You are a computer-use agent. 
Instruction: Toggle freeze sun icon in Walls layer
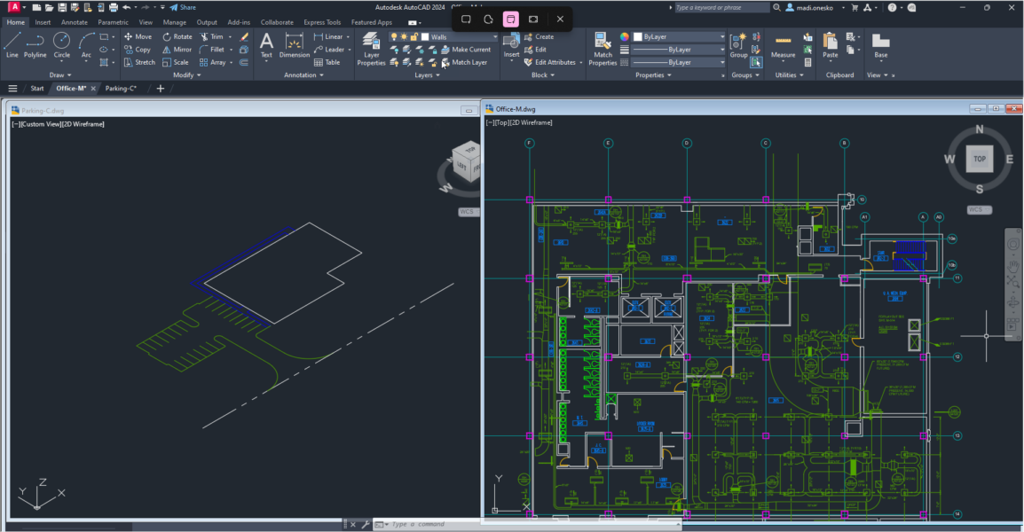tap(404, 37)
